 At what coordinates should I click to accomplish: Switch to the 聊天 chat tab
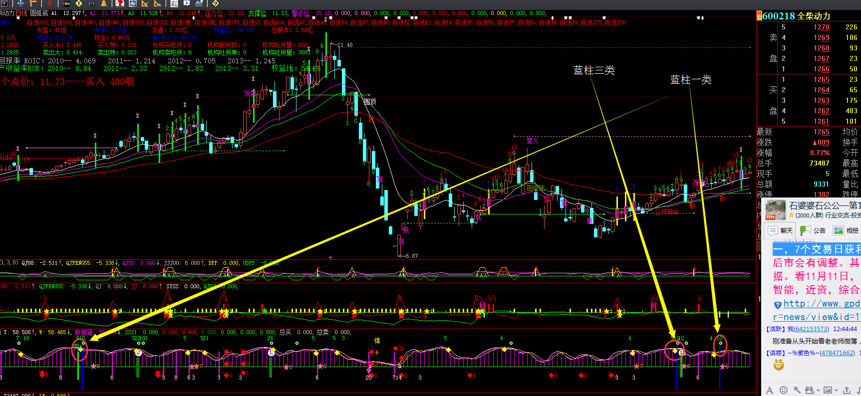(x=780, y=230)
